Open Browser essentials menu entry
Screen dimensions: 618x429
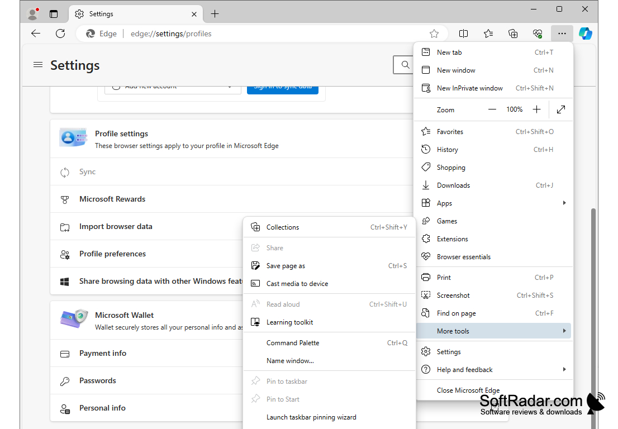pos(493,257)
